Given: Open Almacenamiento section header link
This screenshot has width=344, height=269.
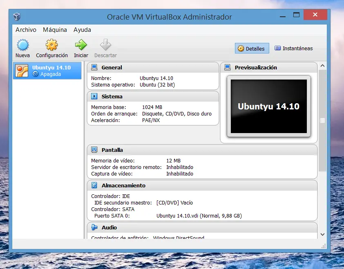Looking at the screenshot, I should click(123, 185).
